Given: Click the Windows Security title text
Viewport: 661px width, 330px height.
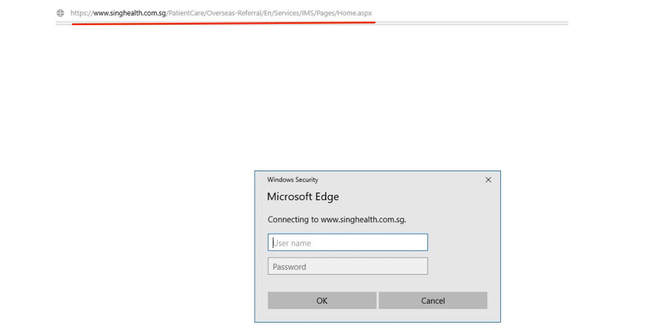Looking at the screenshot, I should tap(293, 180).
